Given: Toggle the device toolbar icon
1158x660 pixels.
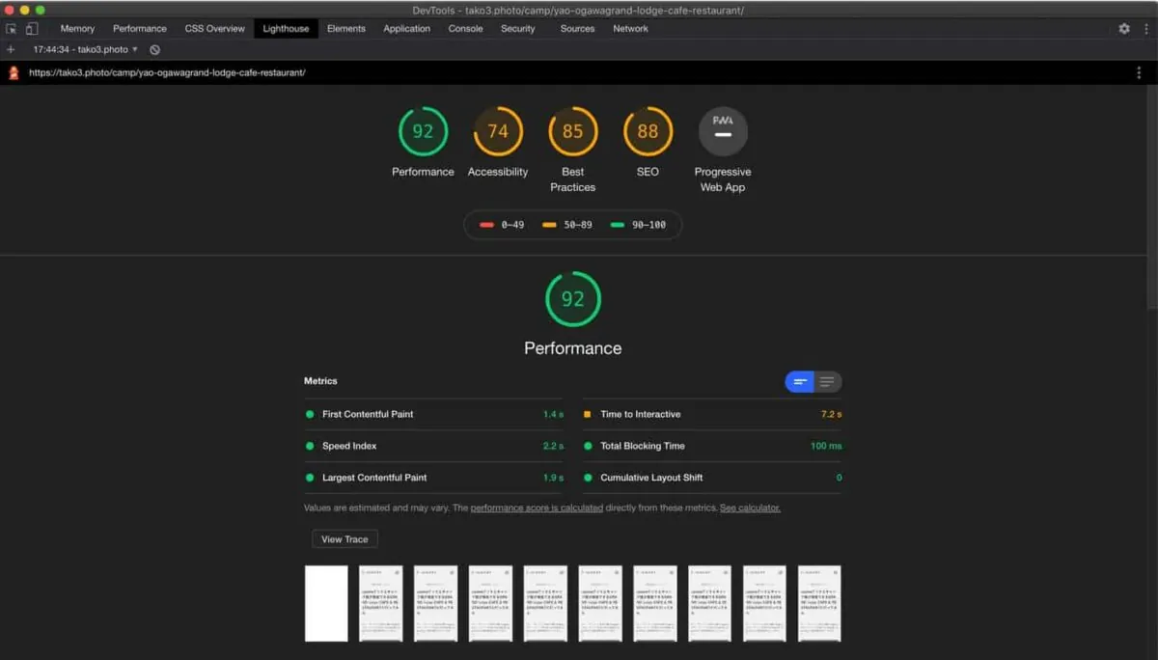Looking at the screenshot, I should 32,29.
